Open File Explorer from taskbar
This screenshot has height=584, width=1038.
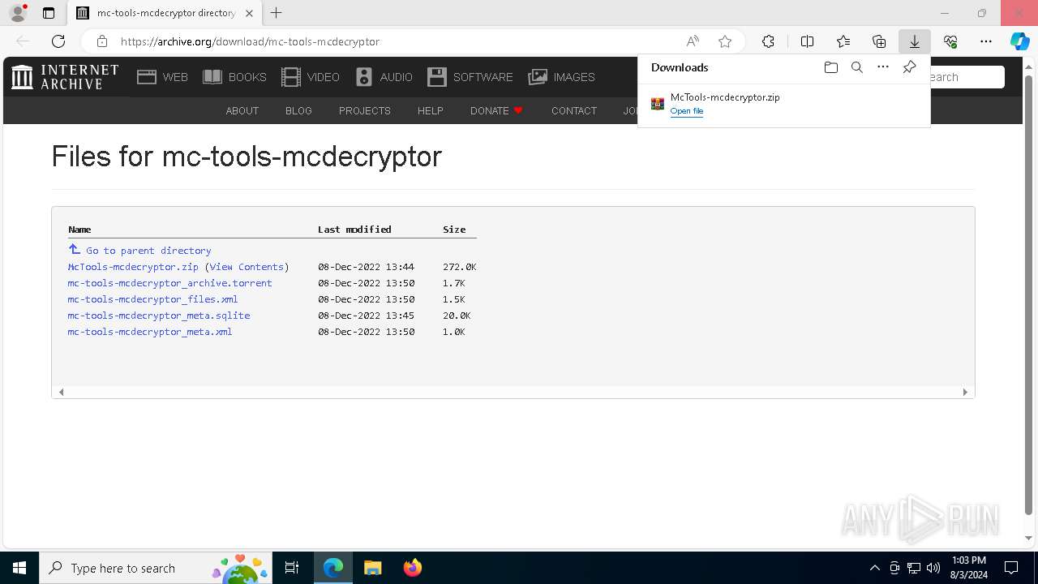point(372,568)
